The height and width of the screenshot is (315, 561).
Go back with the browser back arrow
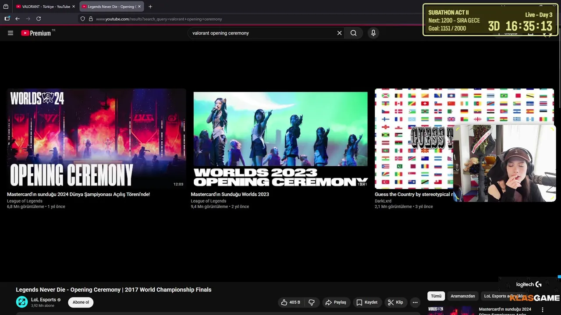point(18,19)
